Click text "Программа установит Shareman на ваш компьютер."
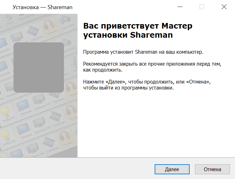This screenshot has width=235, height=179. pyautogui.click(x=143, y=52)
